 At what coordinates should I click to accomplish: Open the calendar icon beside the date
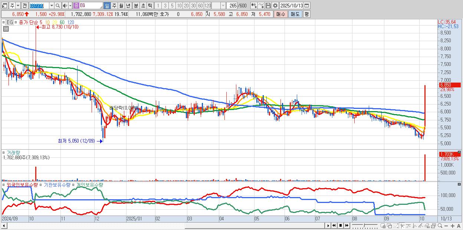(x=306, y=6)
